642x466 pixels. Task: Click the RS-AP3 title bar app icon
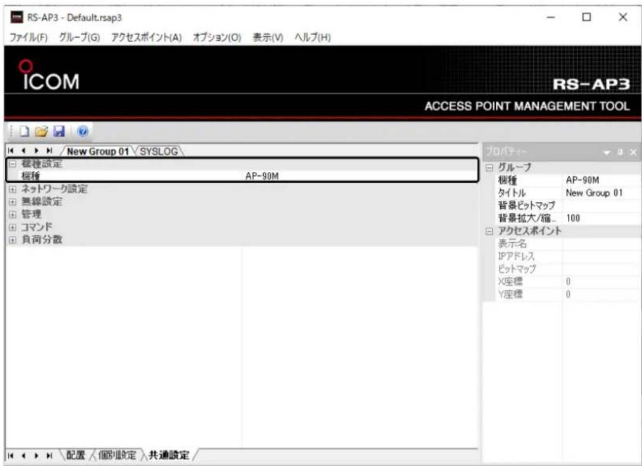pyautogui.click(x=17, y=17)
